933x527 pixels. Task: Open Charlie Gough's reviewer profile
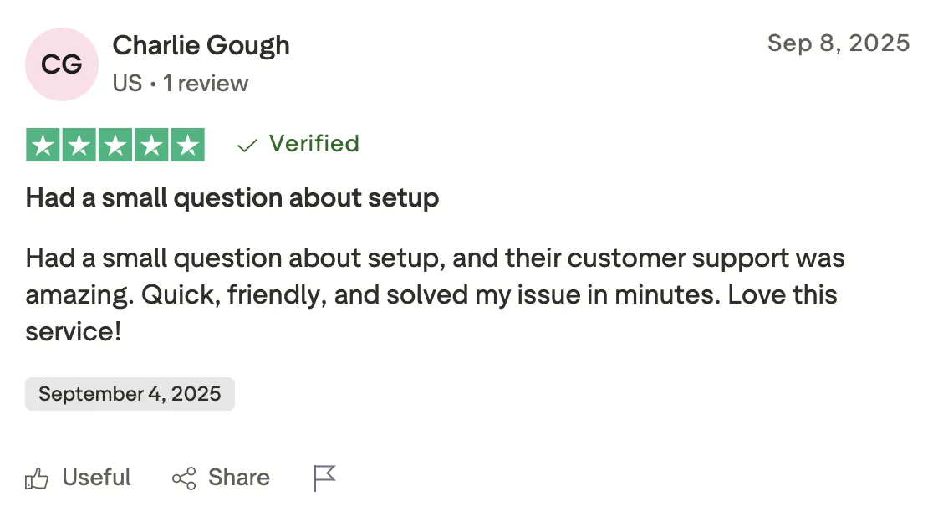point(201,45)
